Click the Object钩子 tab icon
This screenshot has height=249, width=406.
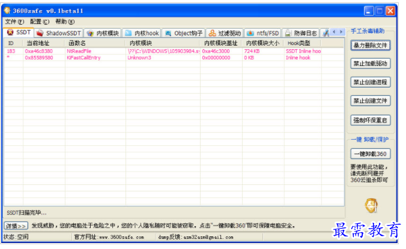tap(168, 33)
